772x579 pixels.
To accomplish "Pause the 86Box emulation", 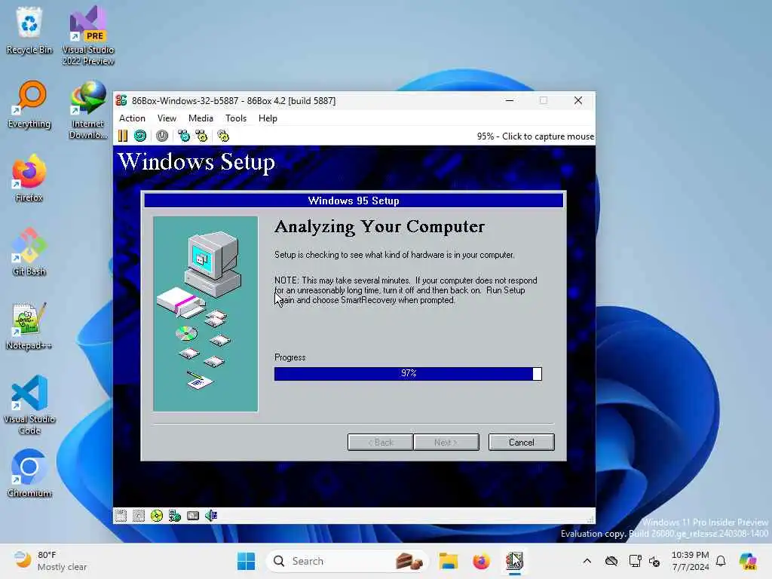I will (x=123, y=136).
